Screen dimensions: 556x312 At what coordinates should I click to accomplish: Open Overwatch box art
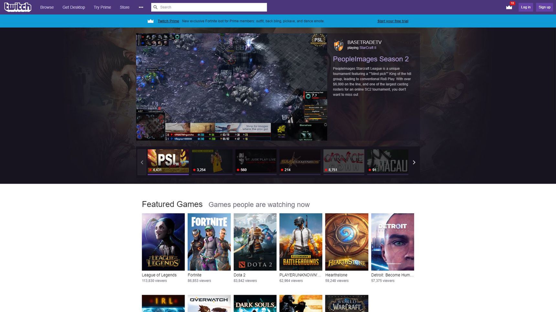pos(209,303)
